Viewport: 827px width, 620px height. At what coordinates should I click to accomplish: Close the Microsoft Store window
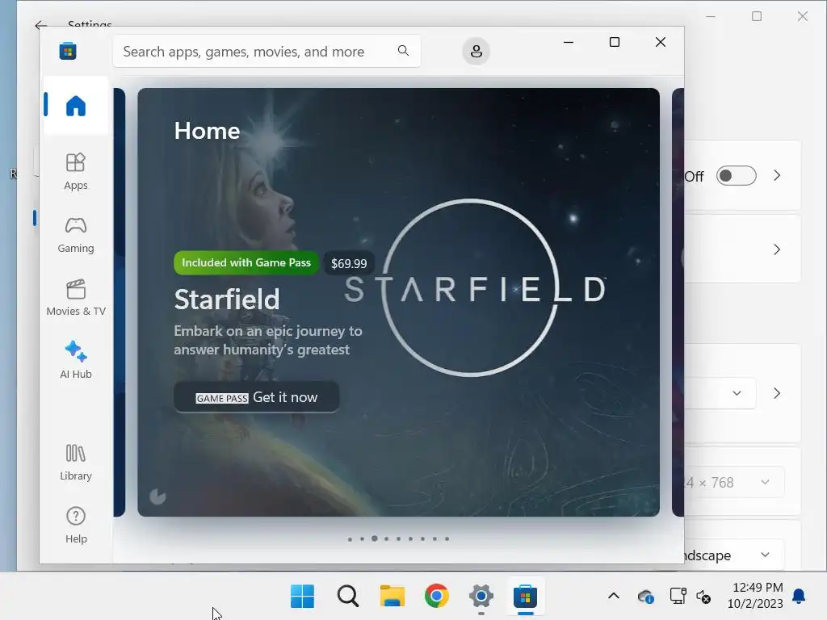pos(661,42)
